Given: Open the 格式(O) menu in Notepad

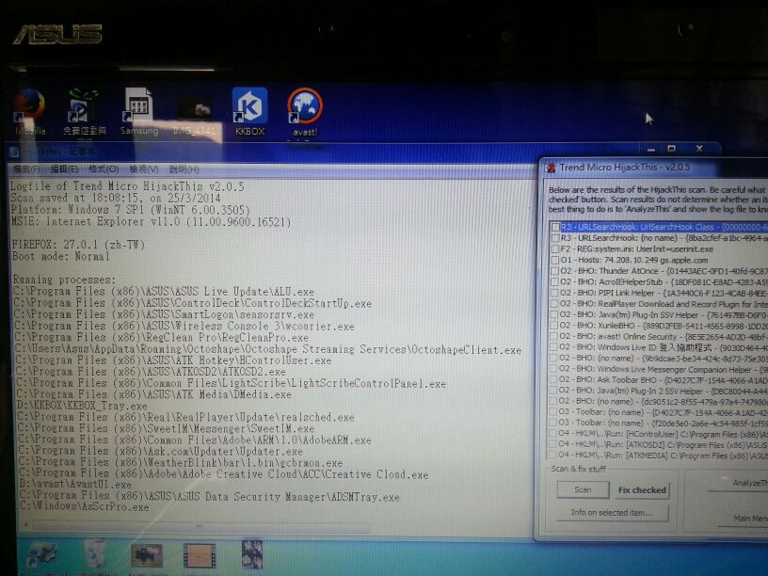Looking at the screenshot, I should (x=104, y=169).
